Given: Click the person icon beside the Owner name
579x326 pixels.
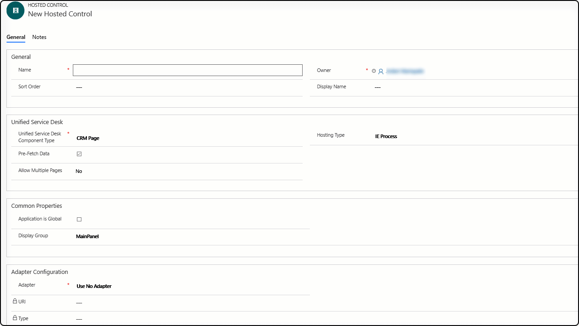Looking at the screenshot, I should coord(380,71).
